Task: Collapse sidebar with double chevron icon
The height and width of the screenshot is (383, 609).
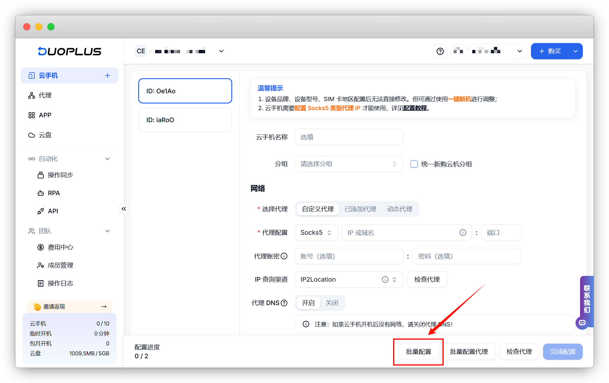Action: point(124,209)
